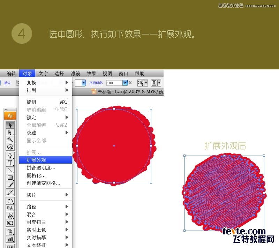Image resolution: width=279 pixels, height=248 pixels.
Task: Pick the Magic Wand tool
Action: click(10, 139)
